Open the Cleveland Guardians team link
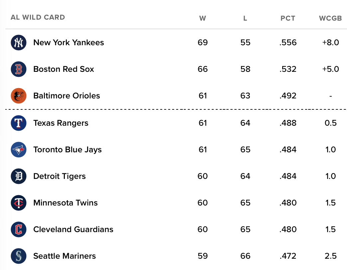Image resolution: width=347 pixels, height=270 pixels. (x=73, y=229)
